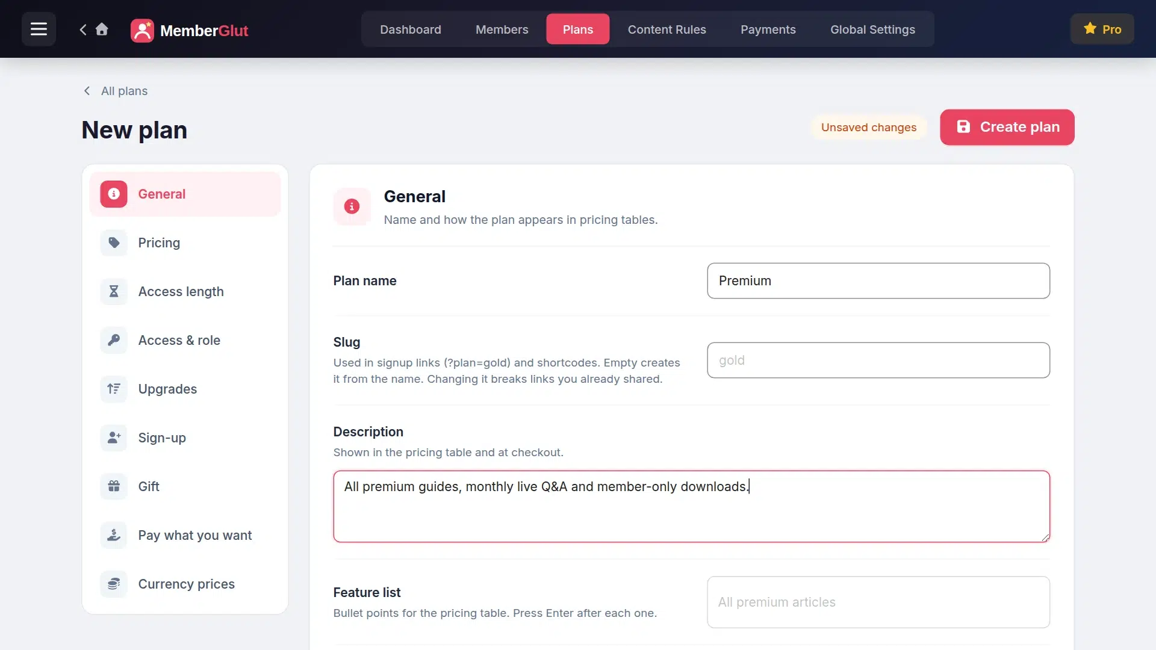Image resolution: width=1156 pixels, height=650 pixels.
Task: Return to All plans link
Action: click(x=115, y=91)
